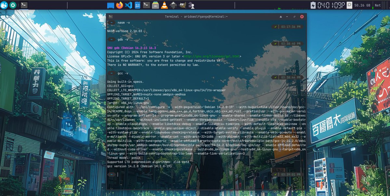This screenshot has height=196, width=390.
Task: Launch GIMP from the panel
Action: [182, 5]
